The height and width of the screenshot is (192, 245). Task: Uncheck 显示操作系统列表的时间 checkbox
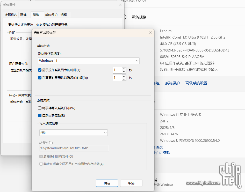click(x=40, y=70)
